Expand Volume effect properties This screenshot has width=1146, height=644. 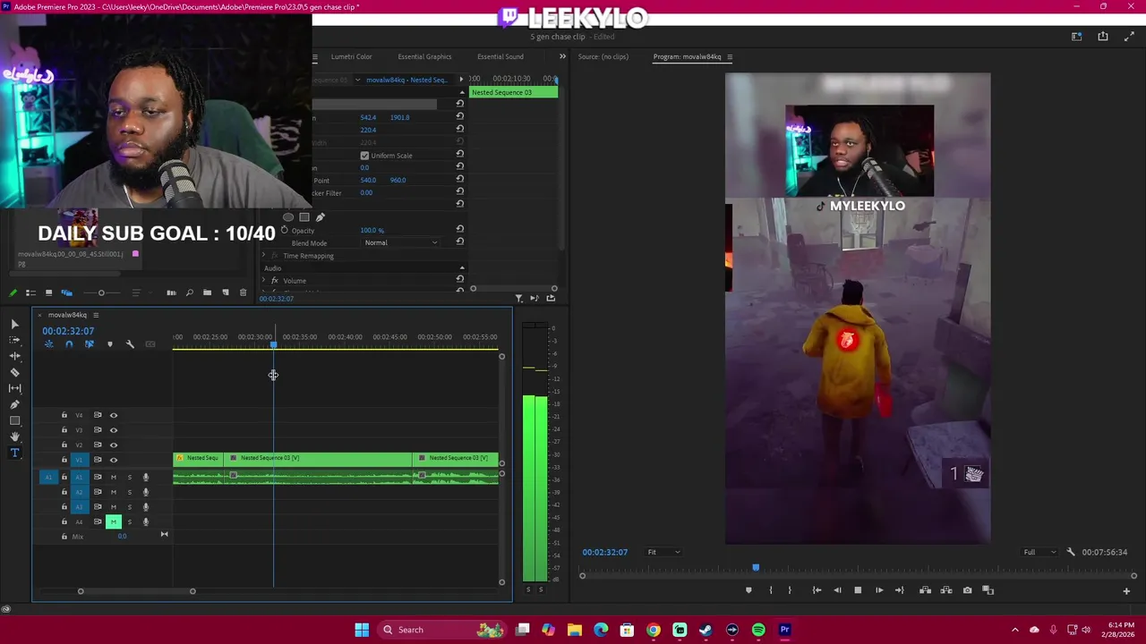[263, 281]
